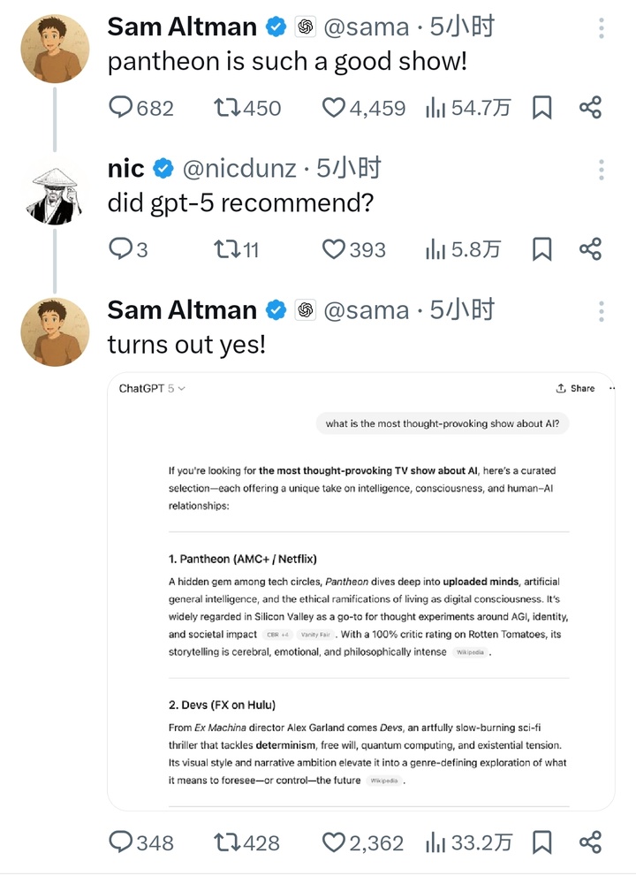
Task: Expand the ChatGPT 5 model dropdown
Action: (x=152, y=388)
